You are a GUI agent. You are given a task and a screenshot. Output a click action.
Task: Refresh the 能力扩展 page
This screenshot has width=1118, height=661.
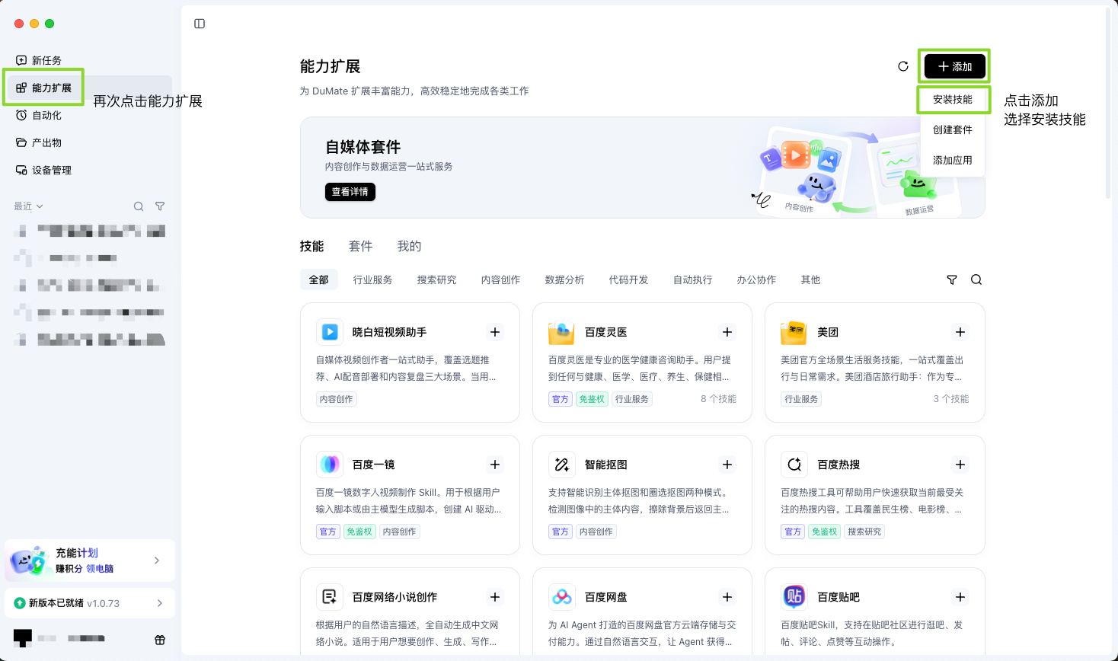[x=903, y=66]
